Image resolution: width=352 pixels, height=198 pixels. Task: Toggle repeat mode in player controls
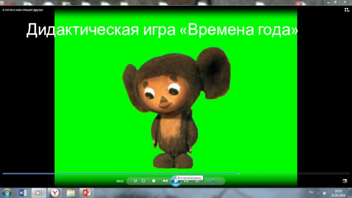143,181
